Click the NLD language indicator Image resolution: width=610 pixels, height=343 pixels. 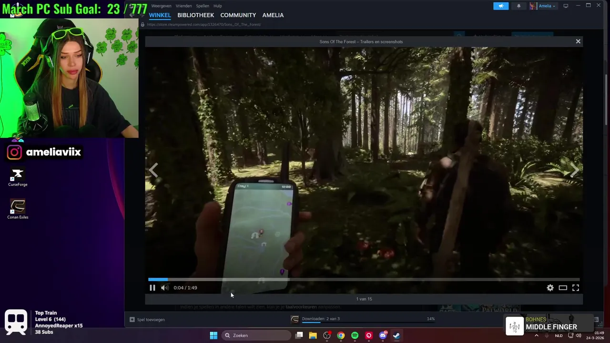tap(559, 335)
